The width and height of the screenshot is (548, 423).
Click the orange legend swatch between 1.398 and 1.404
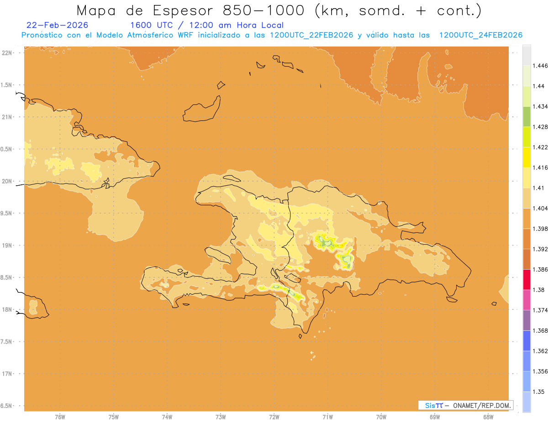(527, 218)
